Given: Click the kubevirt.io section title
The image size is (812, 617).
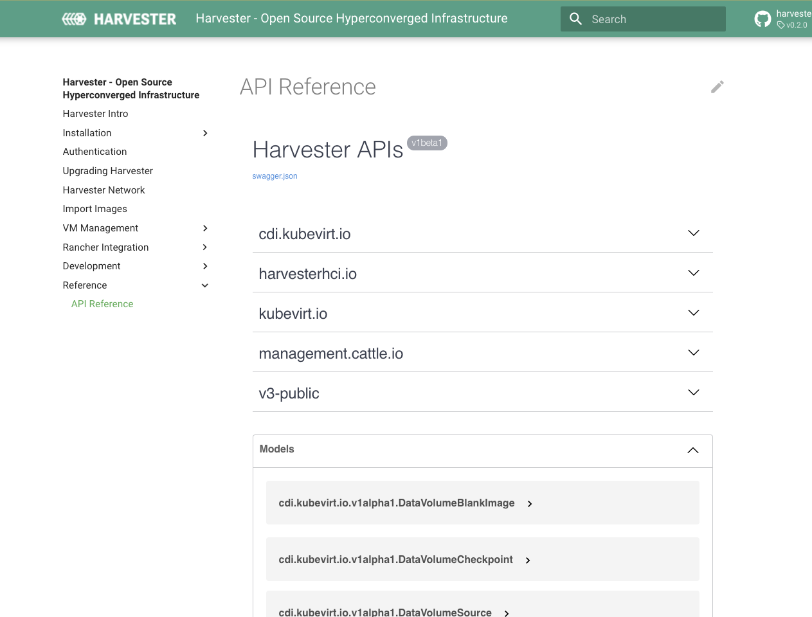Looking at the screenshot, I should 293,314.
